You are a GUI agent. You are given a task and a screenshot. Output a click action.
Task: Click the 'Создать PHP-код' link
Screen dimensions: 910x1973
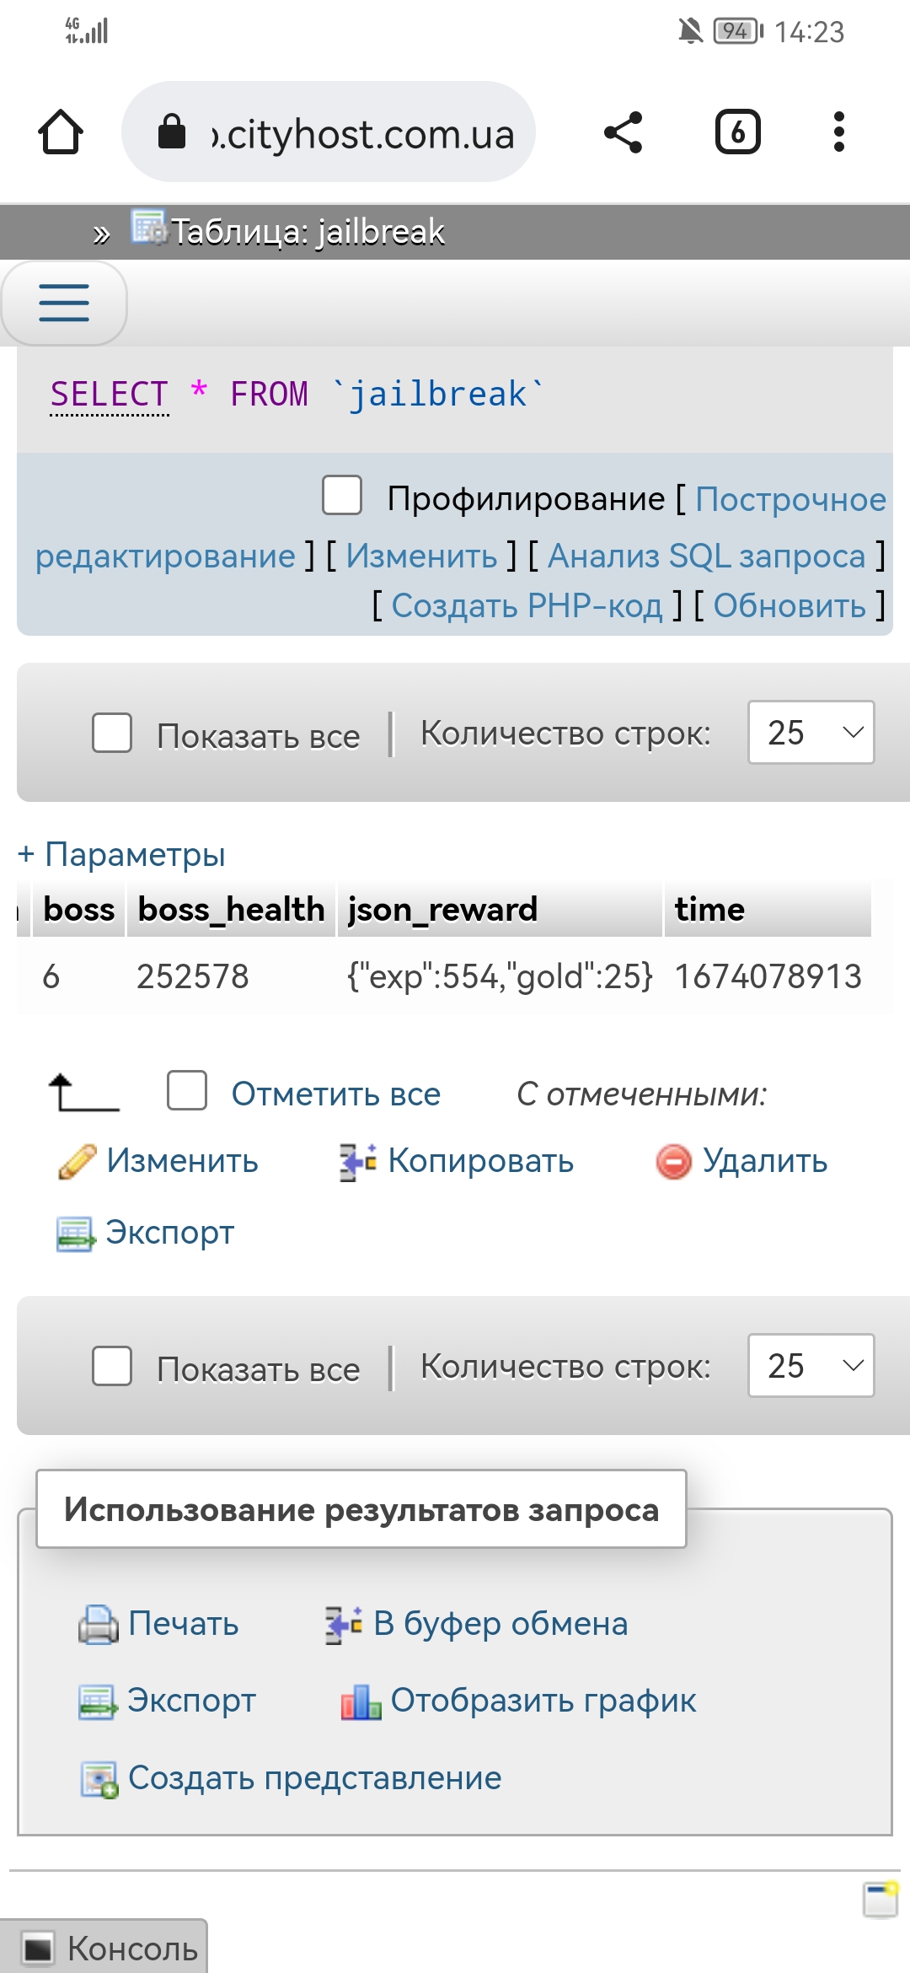(527, 605)
